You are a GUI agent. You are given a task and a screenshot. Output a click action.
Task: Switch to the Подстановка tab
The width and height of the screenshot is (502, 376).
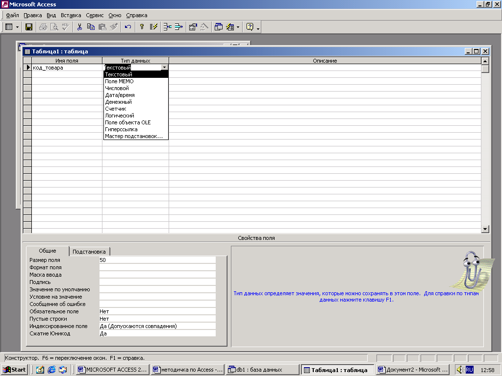click(x=89, y=252)
